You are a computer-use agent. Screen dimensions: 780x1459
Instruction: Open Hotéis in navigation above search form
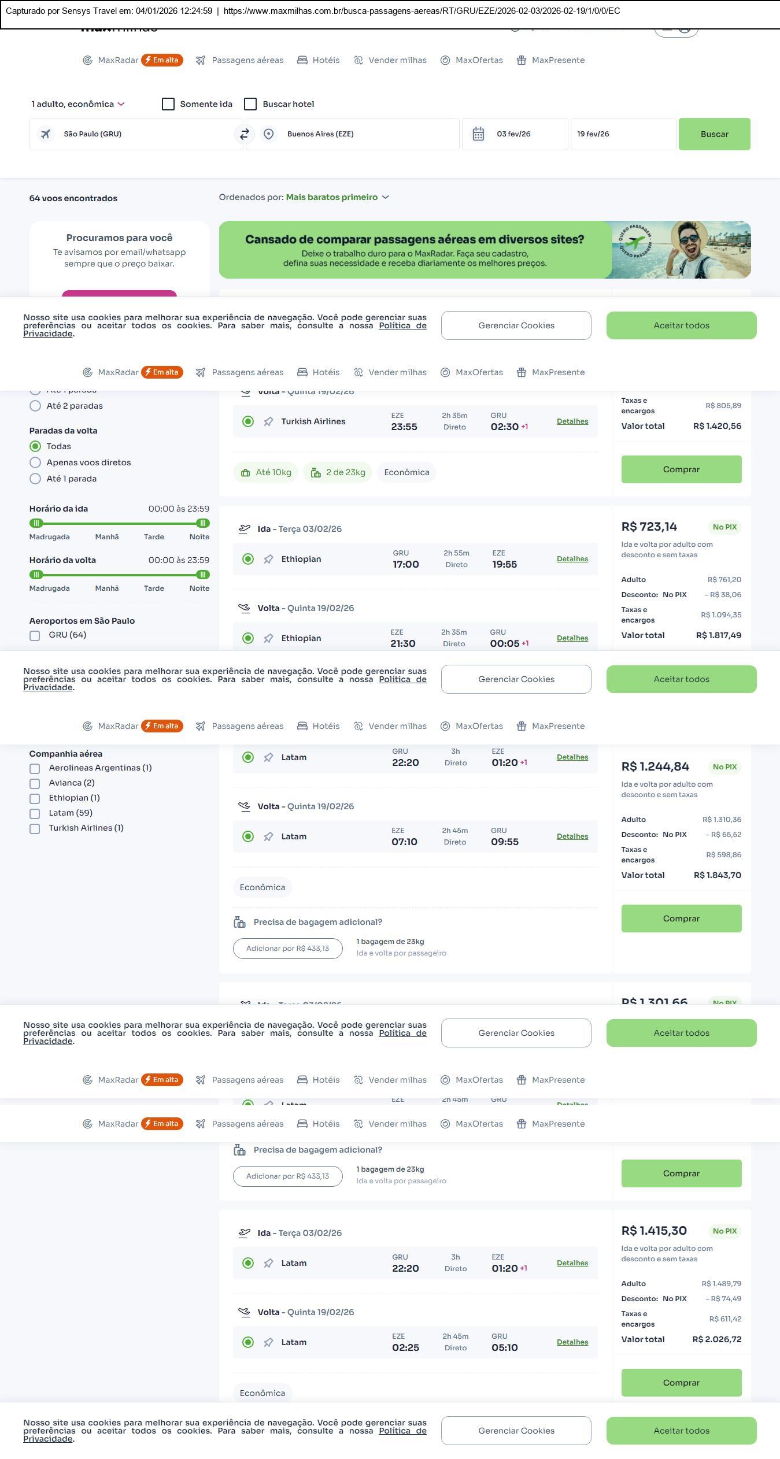click(x=319, y=60)
